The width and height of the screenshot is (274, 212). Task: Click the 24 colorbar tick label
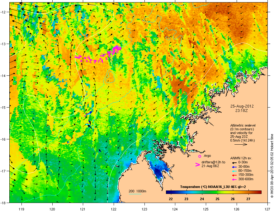click(202, 199)
